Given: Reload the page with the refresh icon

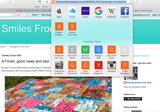Looking at the screenshot, I should tap(131, 2).
